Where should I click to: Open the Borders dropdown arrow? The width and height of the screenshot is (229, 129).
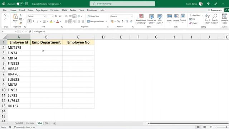pos(47,21)
